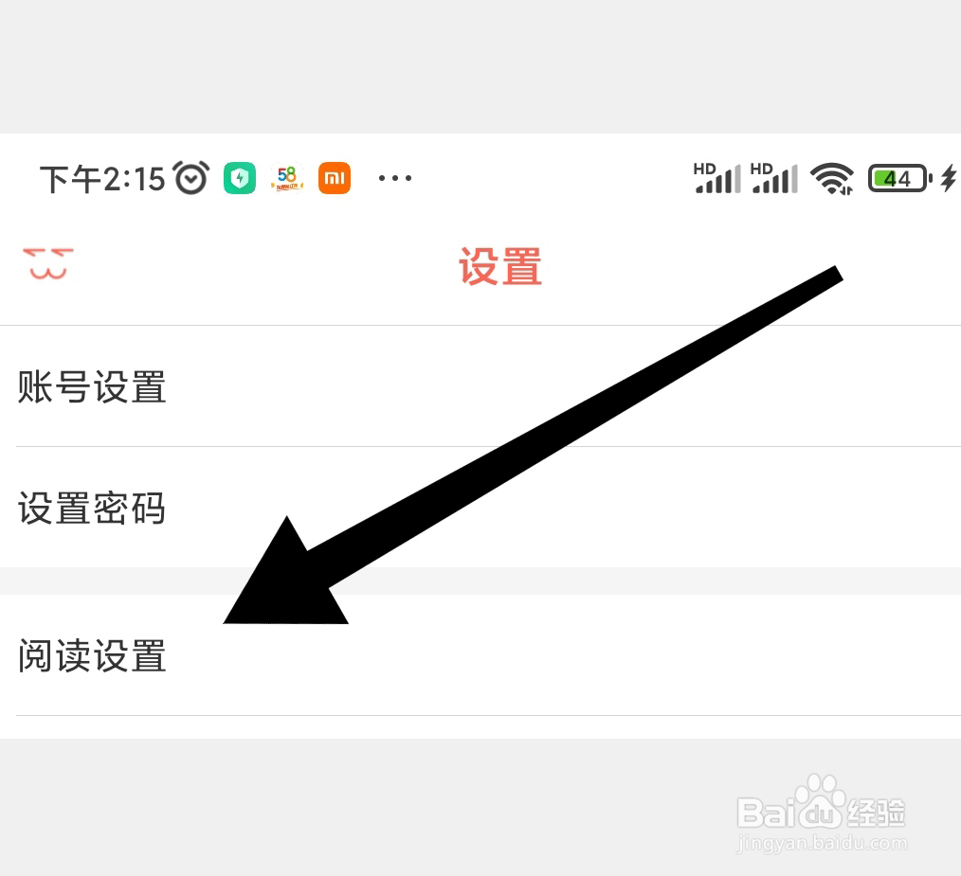
Task: Tap the battery 44 indicator
Action: tap(899, 178)
